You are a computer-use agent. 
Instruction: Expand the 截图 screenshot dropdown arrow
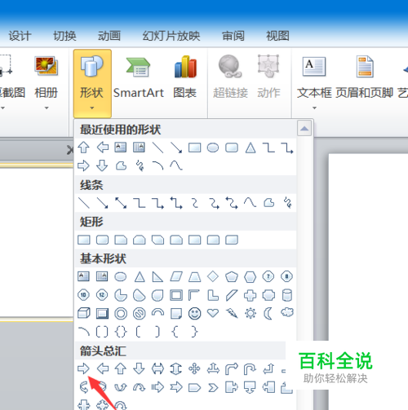coord(2,108)
